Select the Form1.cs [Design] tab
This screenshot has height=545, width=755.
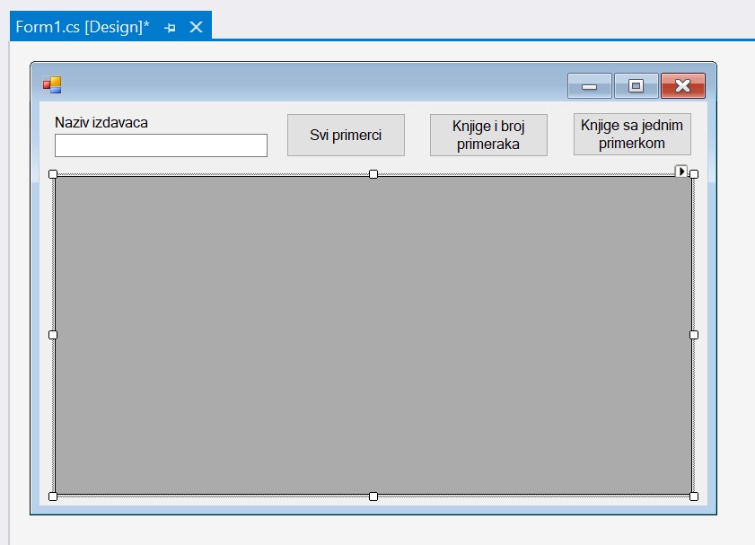click(83, 27)
